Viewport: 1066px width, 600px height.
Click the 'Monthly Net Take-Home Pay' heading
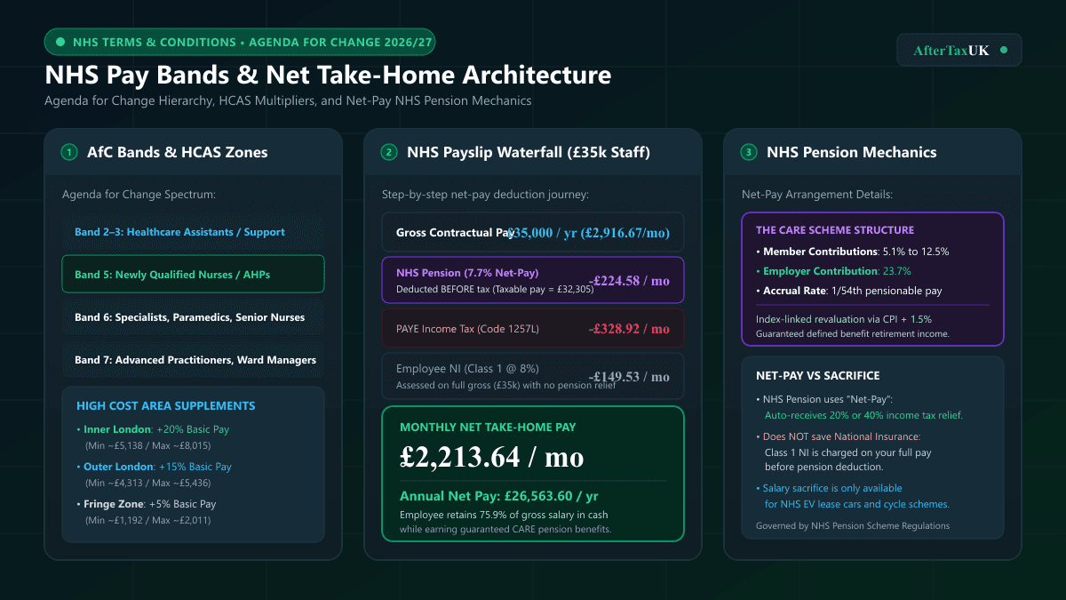488,427
